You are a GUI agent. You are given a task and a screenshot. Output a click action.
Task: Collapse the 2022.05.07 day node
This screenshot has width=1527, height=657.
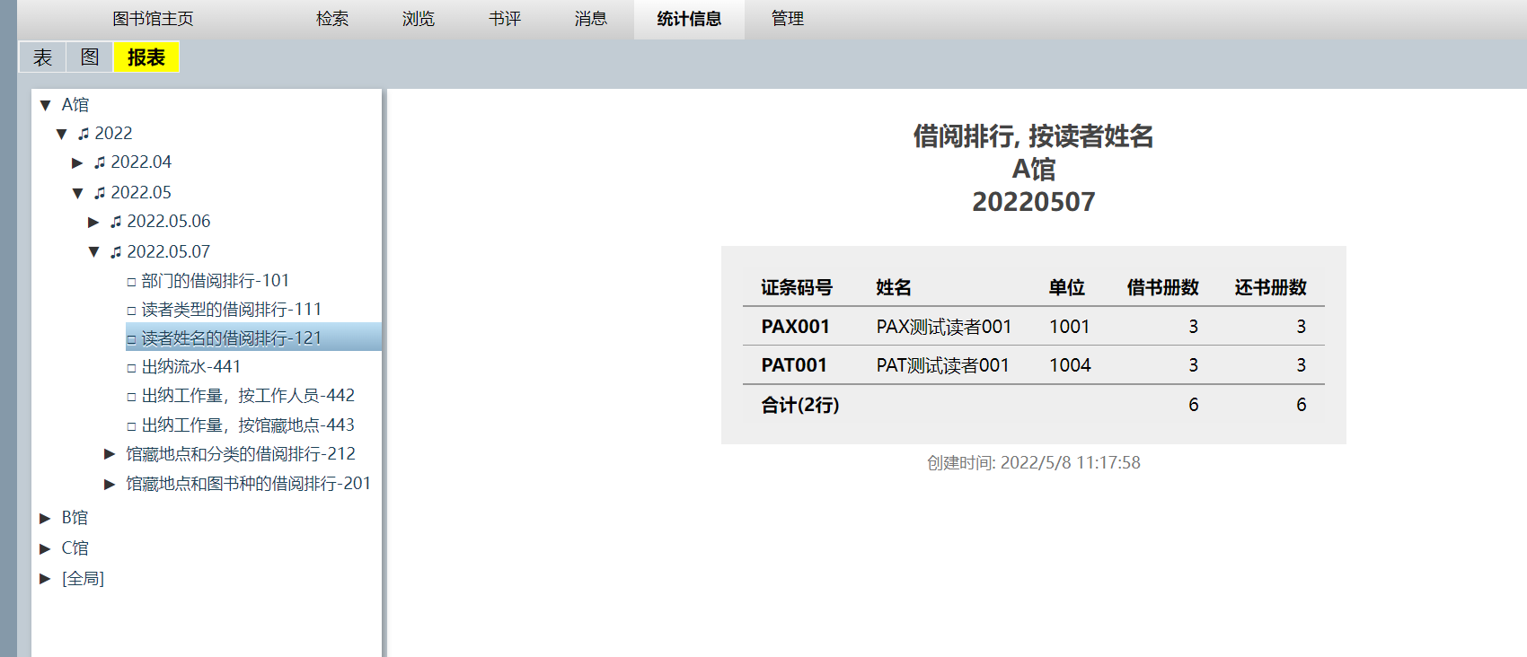tap(94, 252)
